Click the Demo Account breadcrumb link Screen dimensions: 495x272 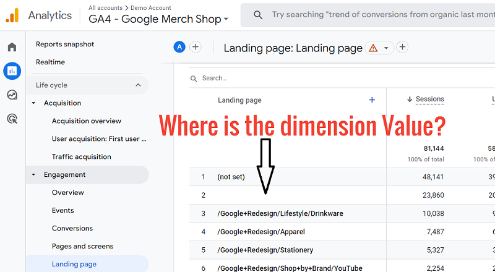(150, 7)
